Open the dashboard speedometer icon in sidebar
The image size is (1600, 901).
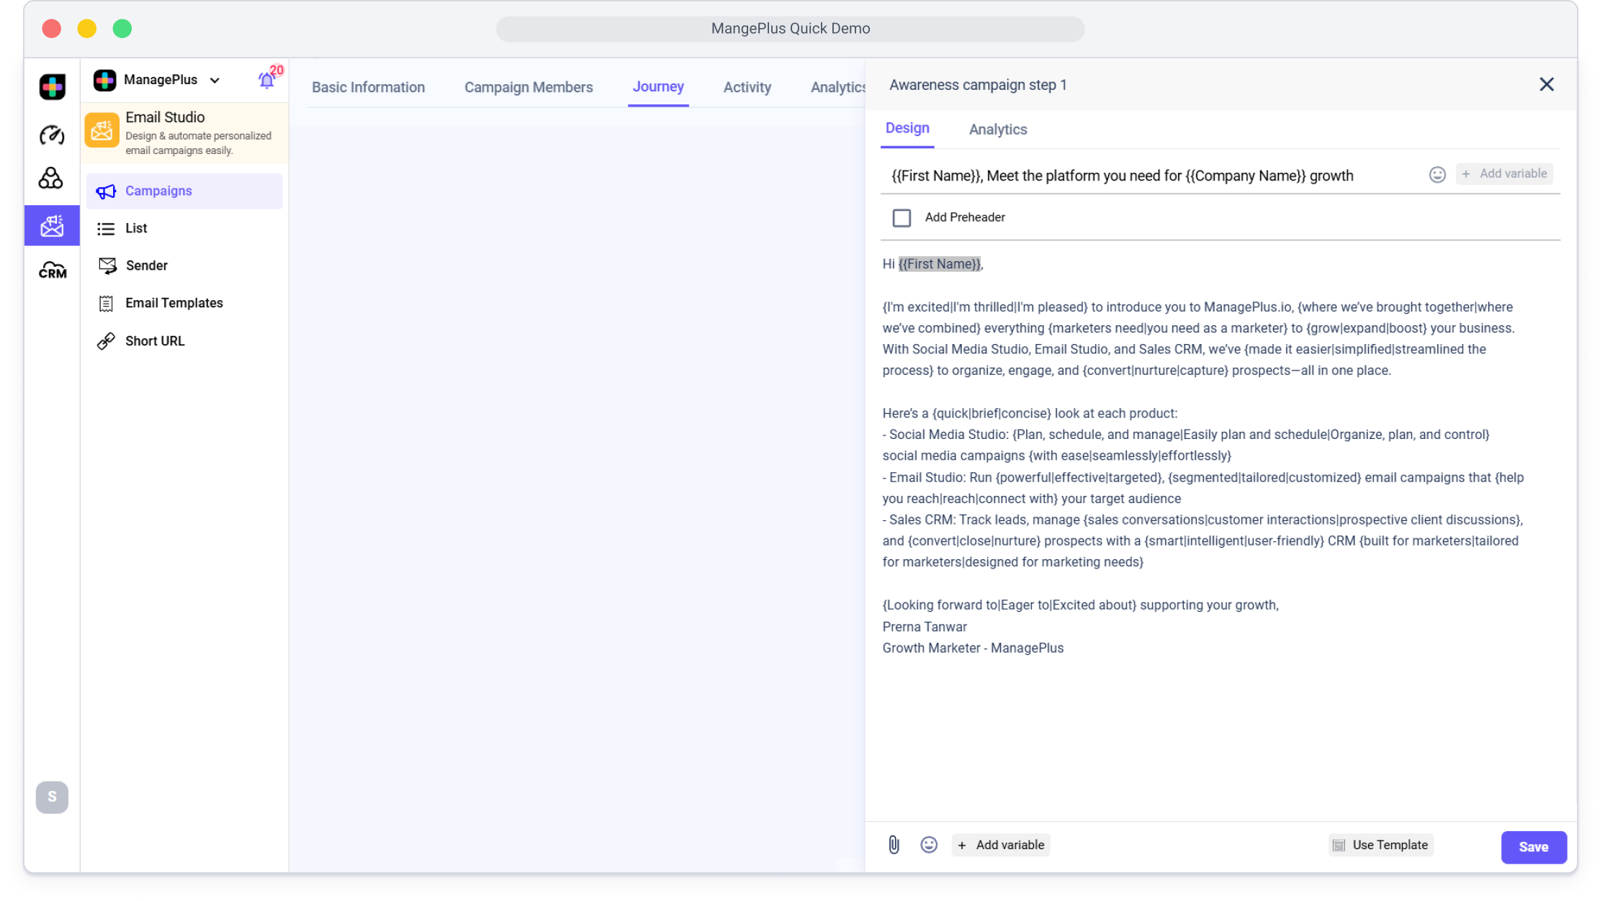point(52,135)
